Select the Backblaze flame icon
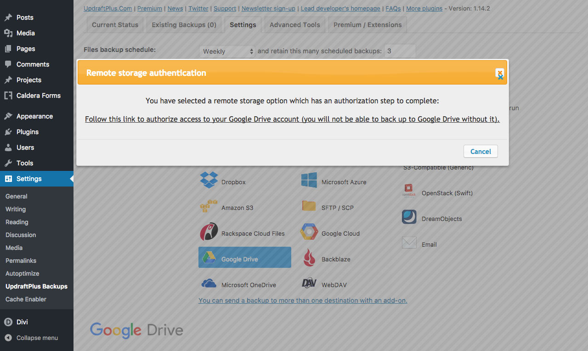 (309, 257)
